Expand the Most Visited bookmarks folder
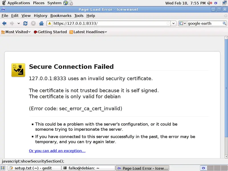 [x=16, y=32]
